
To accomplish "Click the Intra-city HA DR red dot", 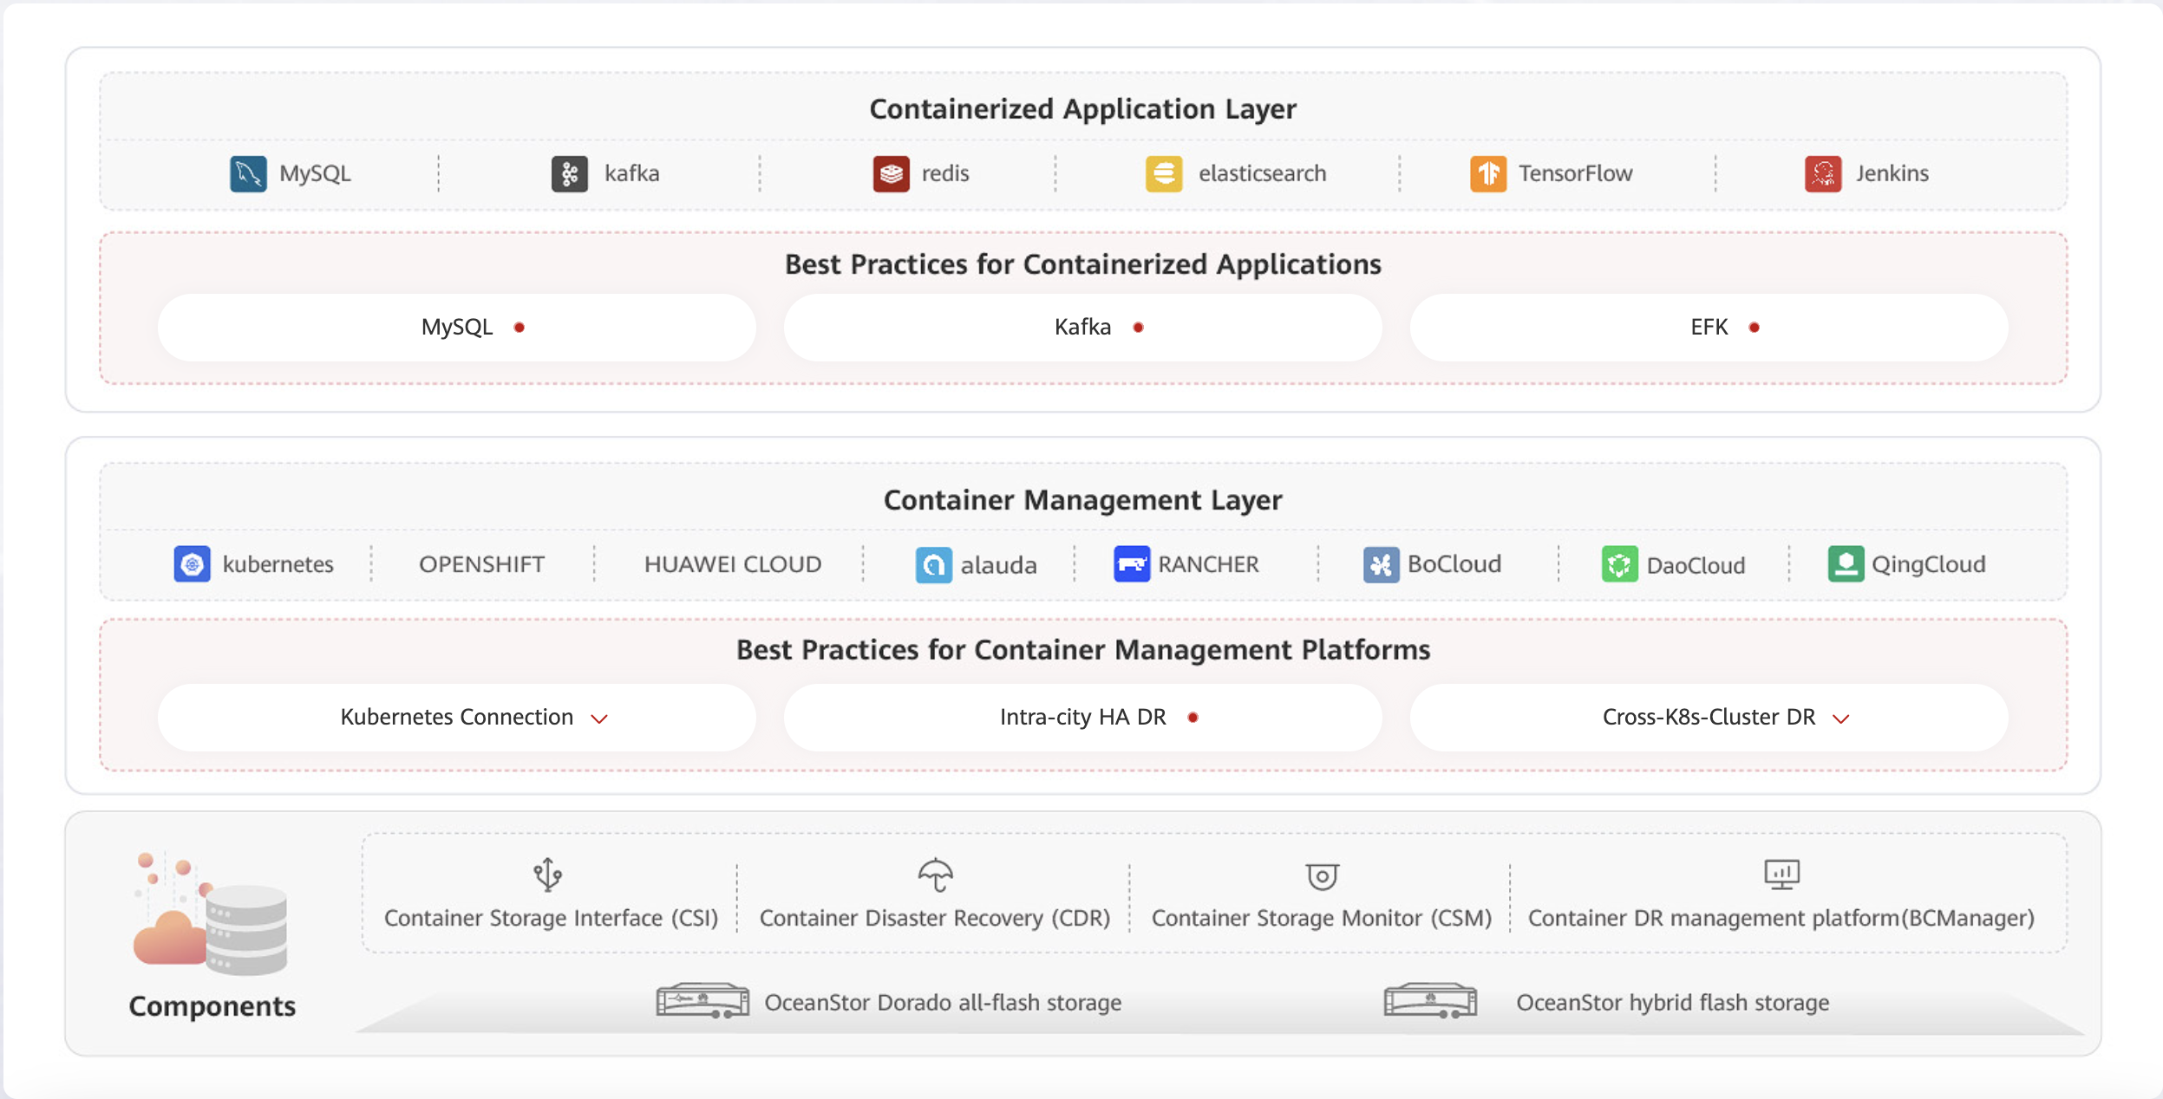I will (x=1193, y=717).
